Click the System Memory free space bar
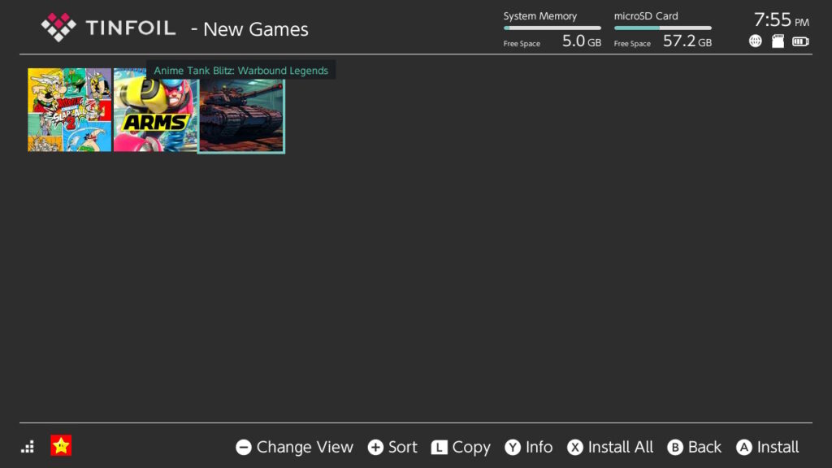This screenshot has height=468, width=832. pos(552,28)
